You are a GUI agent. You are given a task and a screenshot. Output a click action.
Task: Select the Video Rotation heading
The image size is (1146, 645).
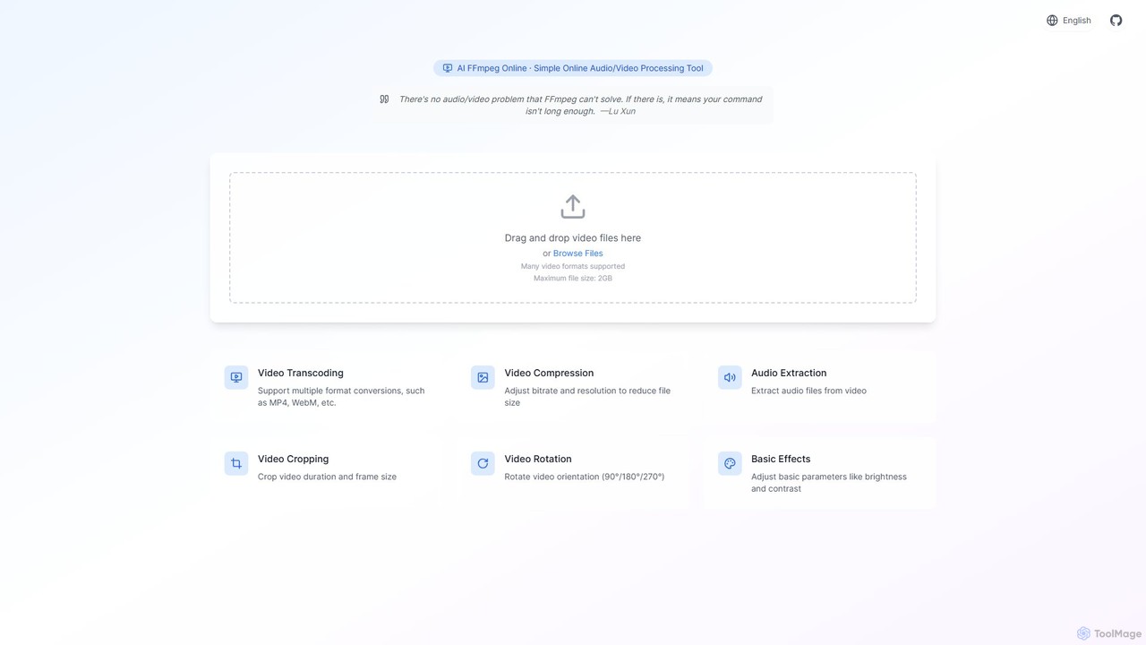click(x=538, y=459)
